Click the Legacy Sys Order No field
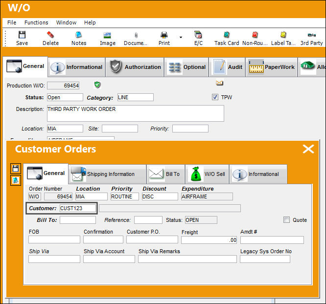 click(x=265, y=259)
